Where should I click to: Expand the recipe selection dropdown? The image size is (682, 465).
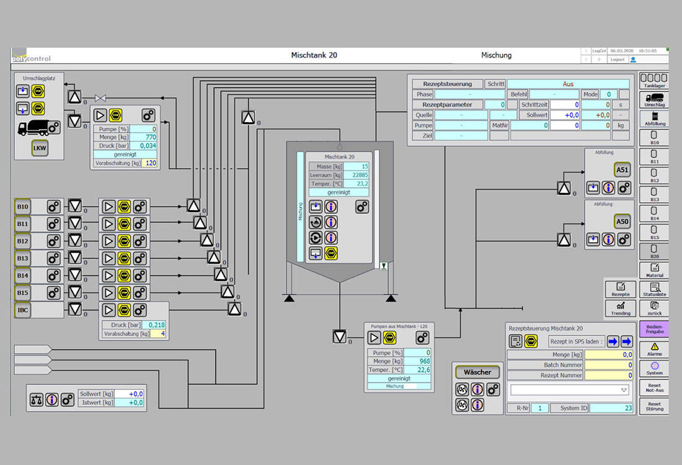tap(624, 390)
